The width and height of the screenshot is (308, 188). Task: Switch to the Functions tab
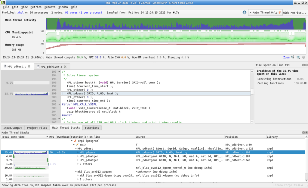92,128
